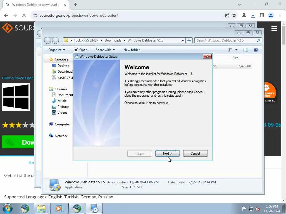Screen dimensions: 286x214
Task: Click the Windows Start button
Action: pos(8,208)
